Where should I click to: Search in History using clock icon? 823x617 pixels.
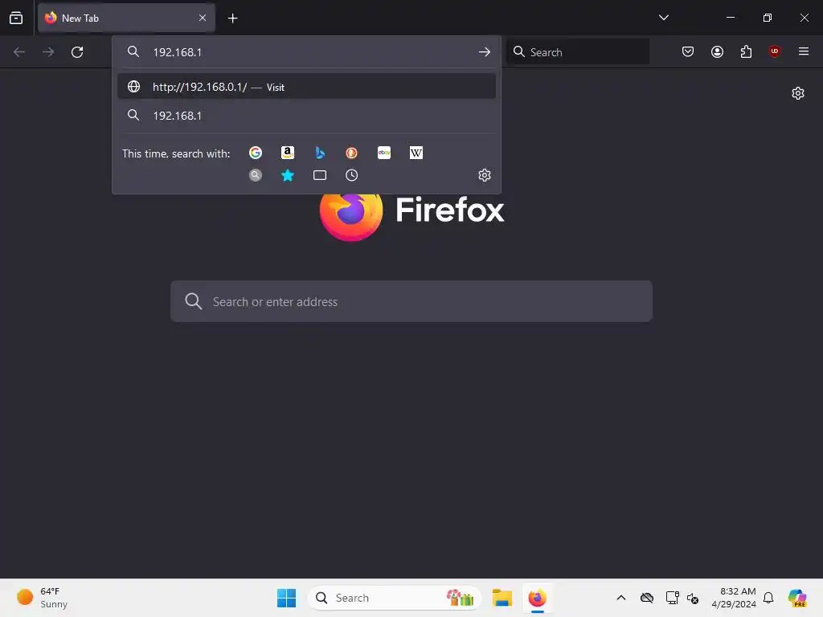pos(352,175)
